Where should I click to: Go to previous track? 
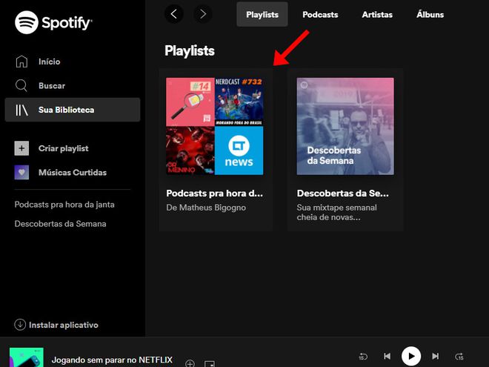[387, 356]
